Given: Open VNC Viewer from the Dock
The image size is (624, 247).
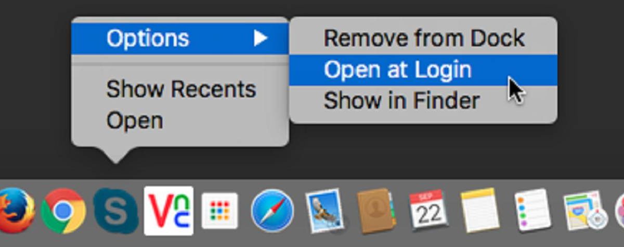Looking at the screenshot, I should pyautogui.click(x=168, y=211).
